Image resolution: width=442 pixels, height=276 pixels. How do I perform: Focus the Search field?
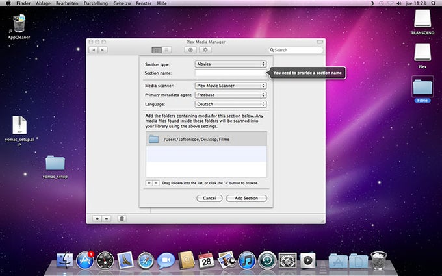tap(296, 50)
